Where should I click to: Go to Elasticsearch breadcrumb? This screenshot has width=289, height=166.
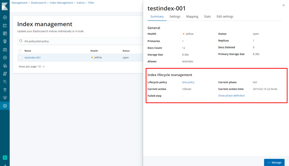[x=38, y=3]
